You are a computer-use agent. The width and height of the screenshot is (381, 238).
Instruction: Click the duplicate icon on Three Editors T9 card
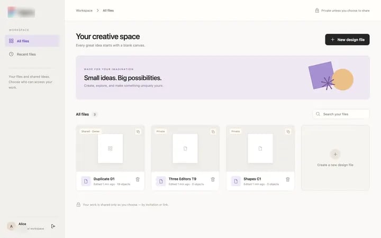pyautogui.click(x=213, y=132)
